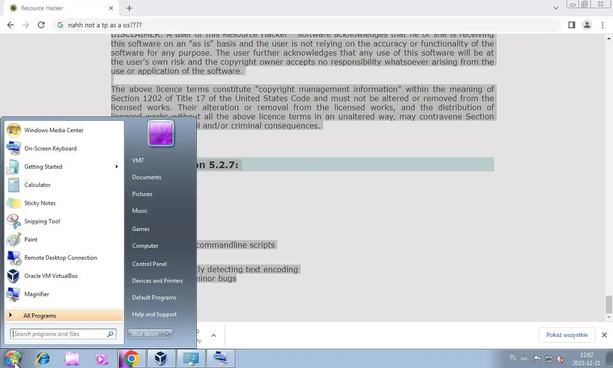
Task: Launch Snipping Tool
Action: 64,221
